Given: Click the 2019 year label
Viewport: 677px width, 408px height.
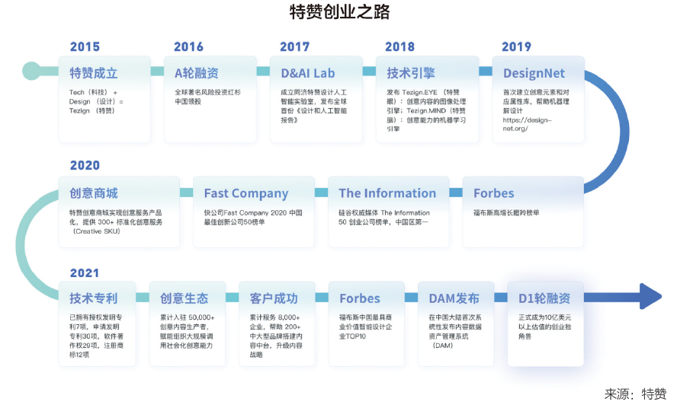Looking at the screenshot, I should click(x=516, y=46).
